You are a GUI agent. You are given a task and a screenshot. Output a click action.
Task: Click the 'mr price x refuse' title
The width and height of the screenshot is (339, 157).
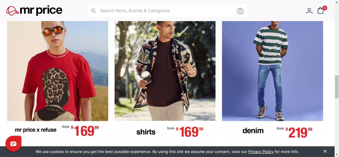click(x=36, y=130)
